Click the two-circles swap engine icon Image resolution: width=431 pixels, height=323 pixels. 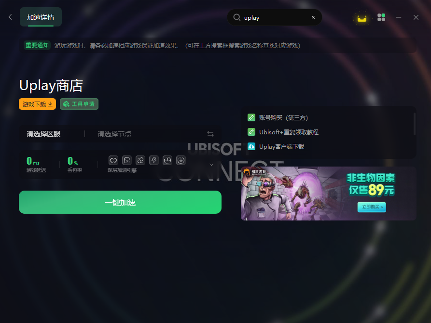click(x=140, y=160)
